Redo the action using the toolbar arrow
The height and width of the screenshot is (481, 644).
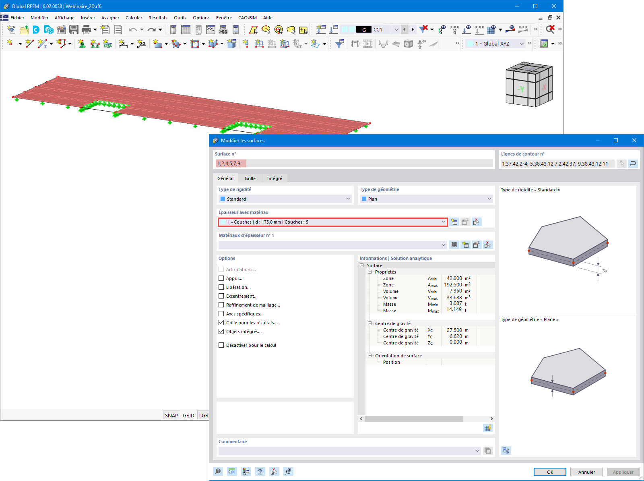(x=151, y=29)
